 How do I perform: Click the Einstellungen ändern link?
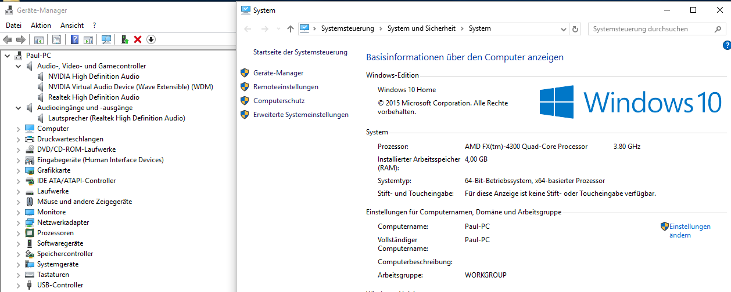(x=689, y=231)
